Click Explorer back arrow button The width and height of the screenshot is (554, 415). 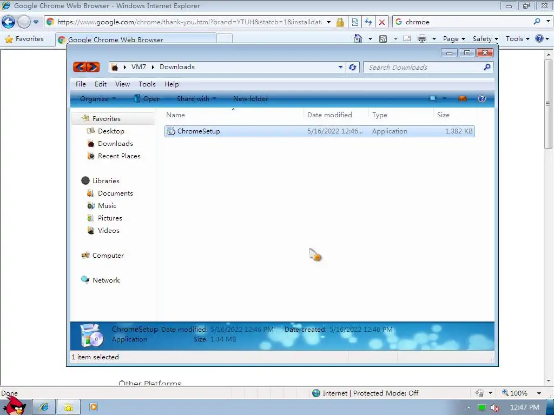click(80, 66)
